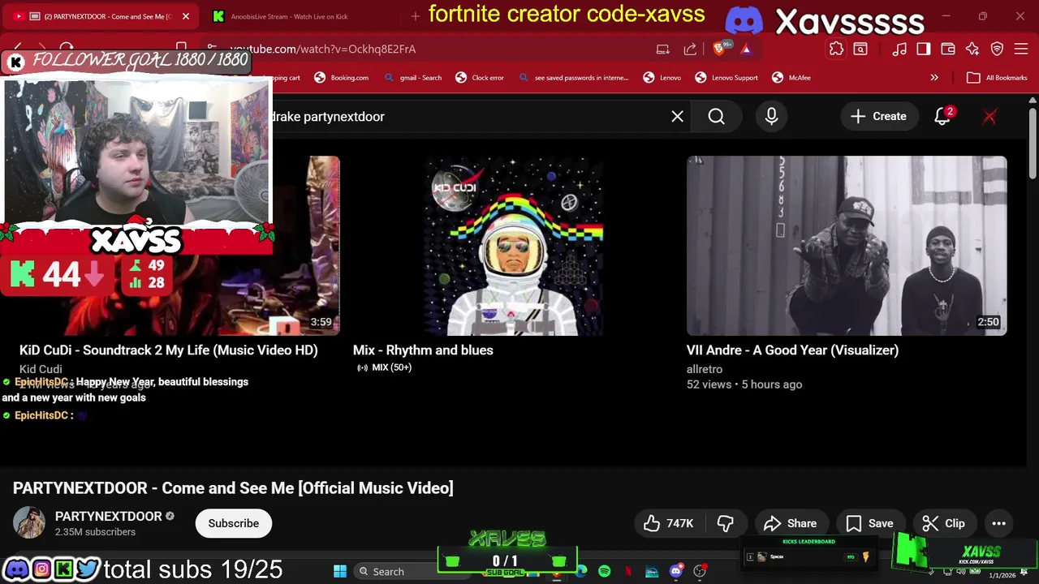Open OBS Studio from the taskbar
The height and width of the screenshot is (584, 1039).
(700, 572)
